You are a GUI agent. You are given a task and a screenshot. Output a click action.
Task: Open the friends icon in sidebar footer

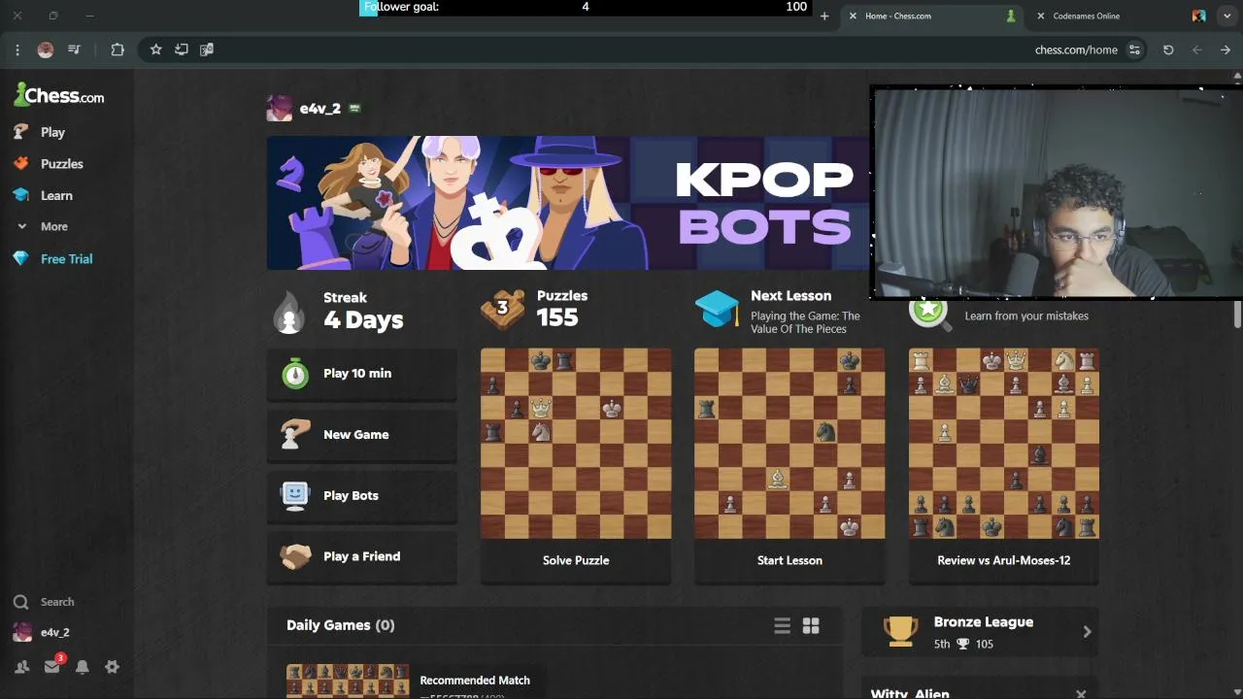pos(21,667)
